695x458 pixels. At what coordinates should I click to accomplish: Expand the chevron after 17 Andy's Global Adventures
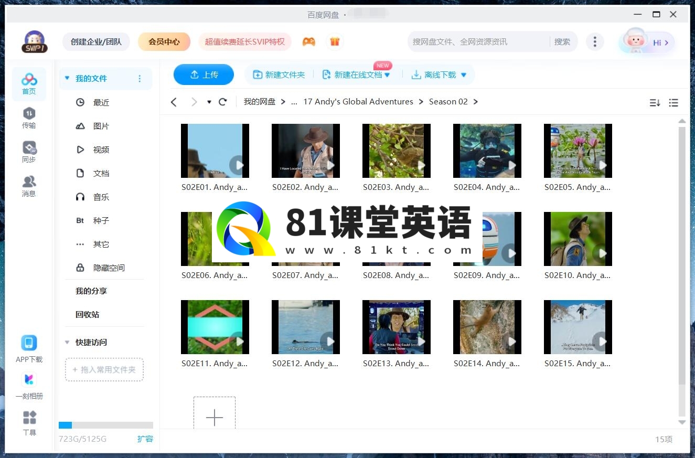[x=421, y=102]
